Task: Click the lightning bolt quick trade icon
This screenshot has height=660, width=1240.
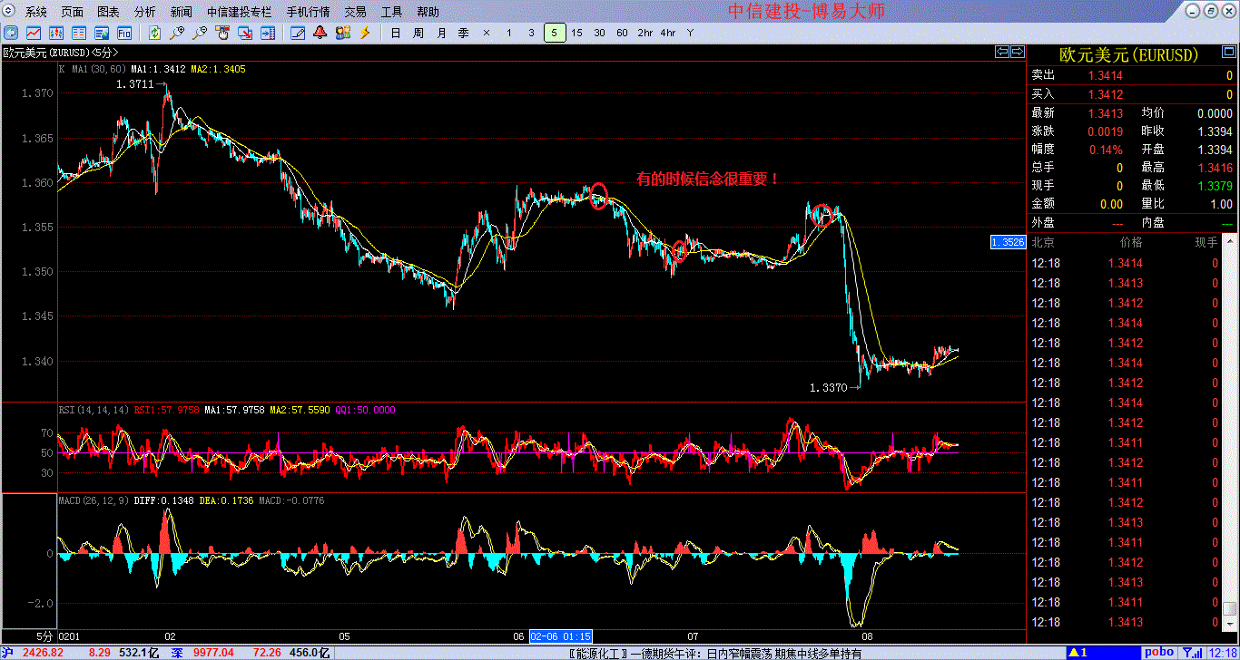Action: point(365,33)
